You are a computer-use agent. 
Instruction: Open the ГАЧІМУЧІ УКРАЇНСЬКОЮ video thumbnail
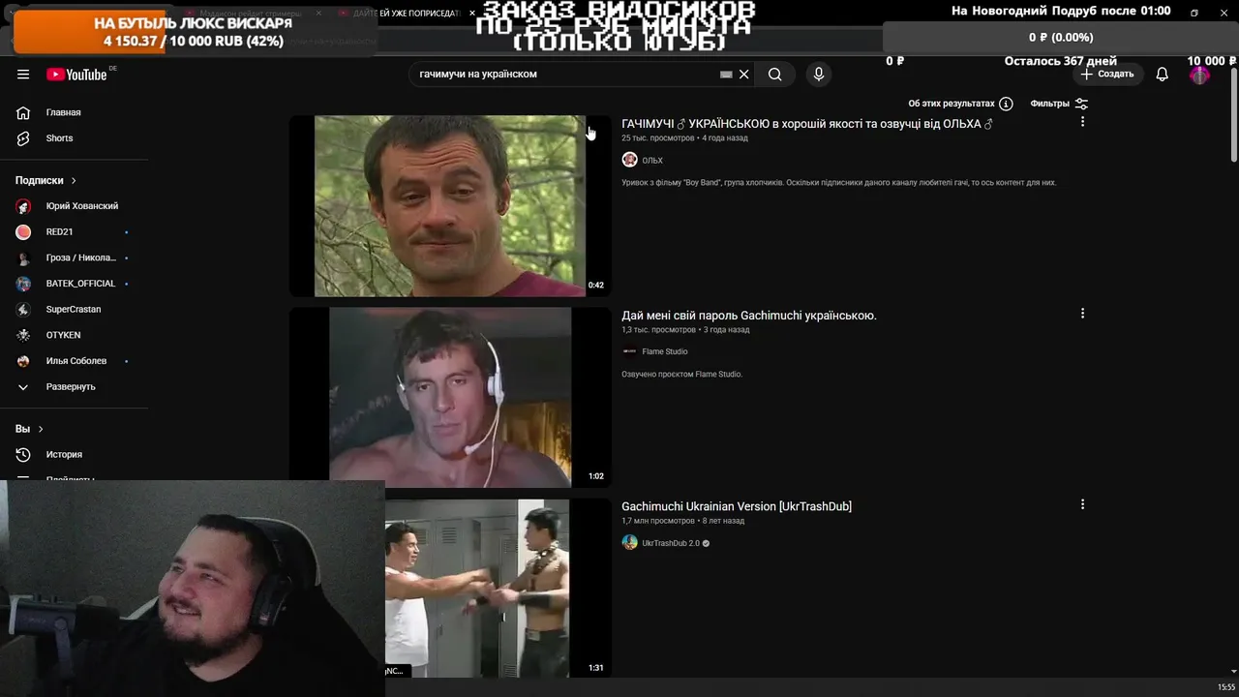(450, 206)
